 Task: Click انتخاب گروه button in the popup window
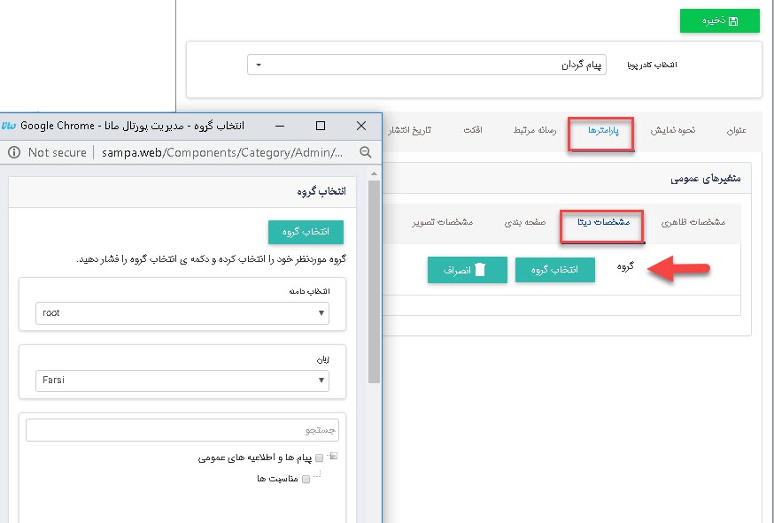(306, 232)
